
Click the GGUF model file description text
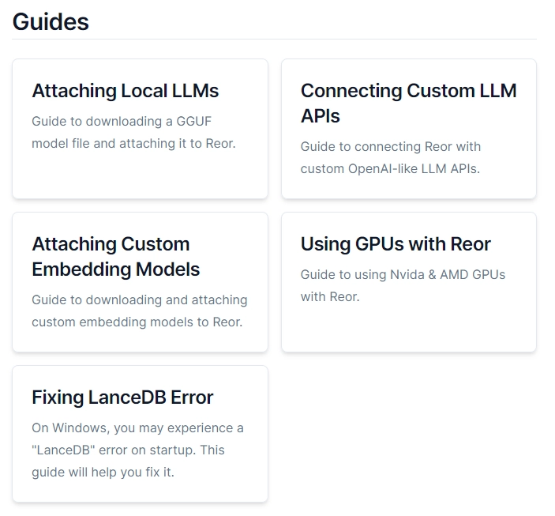click(x=133, y=132)
